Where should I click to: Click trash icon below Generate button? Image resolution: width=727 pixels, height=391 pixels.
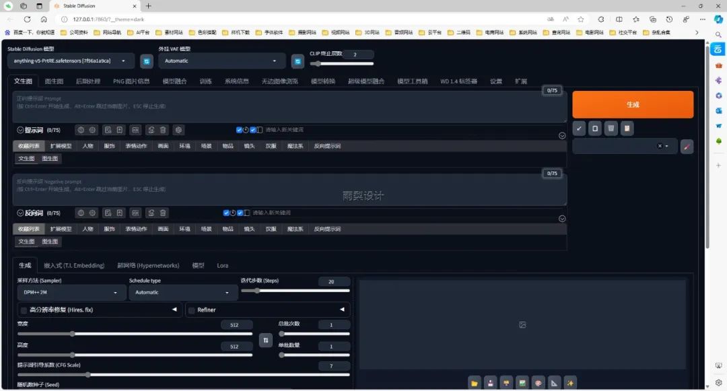coord(611,129)
